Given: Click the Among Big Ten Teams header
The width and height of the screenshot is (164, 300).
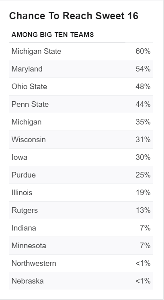Looking at the screenshot, I should [x=53, y=35].
